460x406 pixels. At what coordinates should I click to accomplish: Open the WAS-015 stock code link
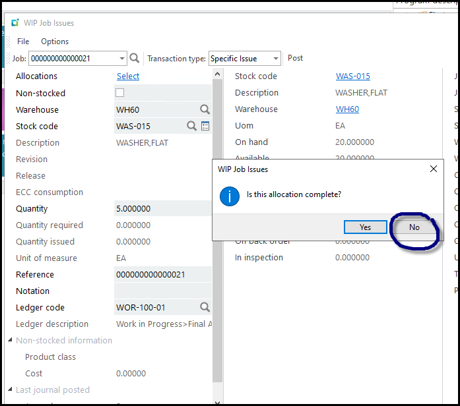click(x=352, y=76)
